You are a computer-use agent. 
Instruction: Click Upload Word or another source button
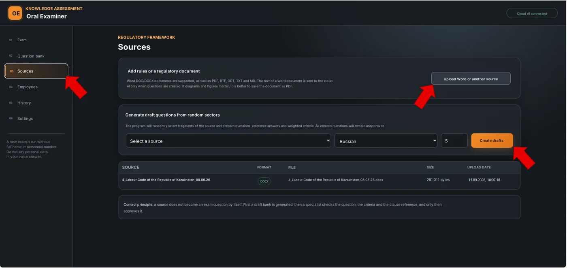(x=471, y=79)
